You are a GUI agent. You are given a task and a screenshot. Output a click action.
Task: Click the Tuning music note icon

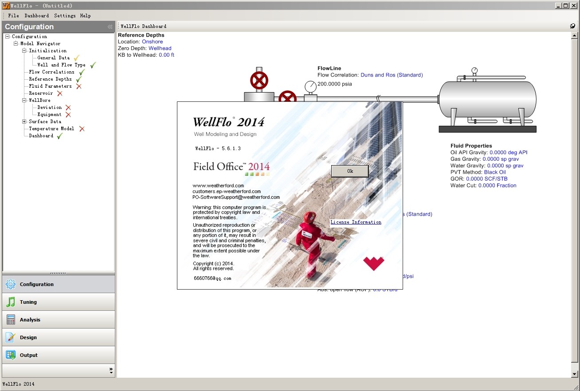11,302
